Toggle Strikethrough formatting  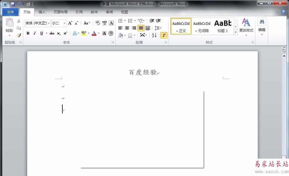[52, 33]
